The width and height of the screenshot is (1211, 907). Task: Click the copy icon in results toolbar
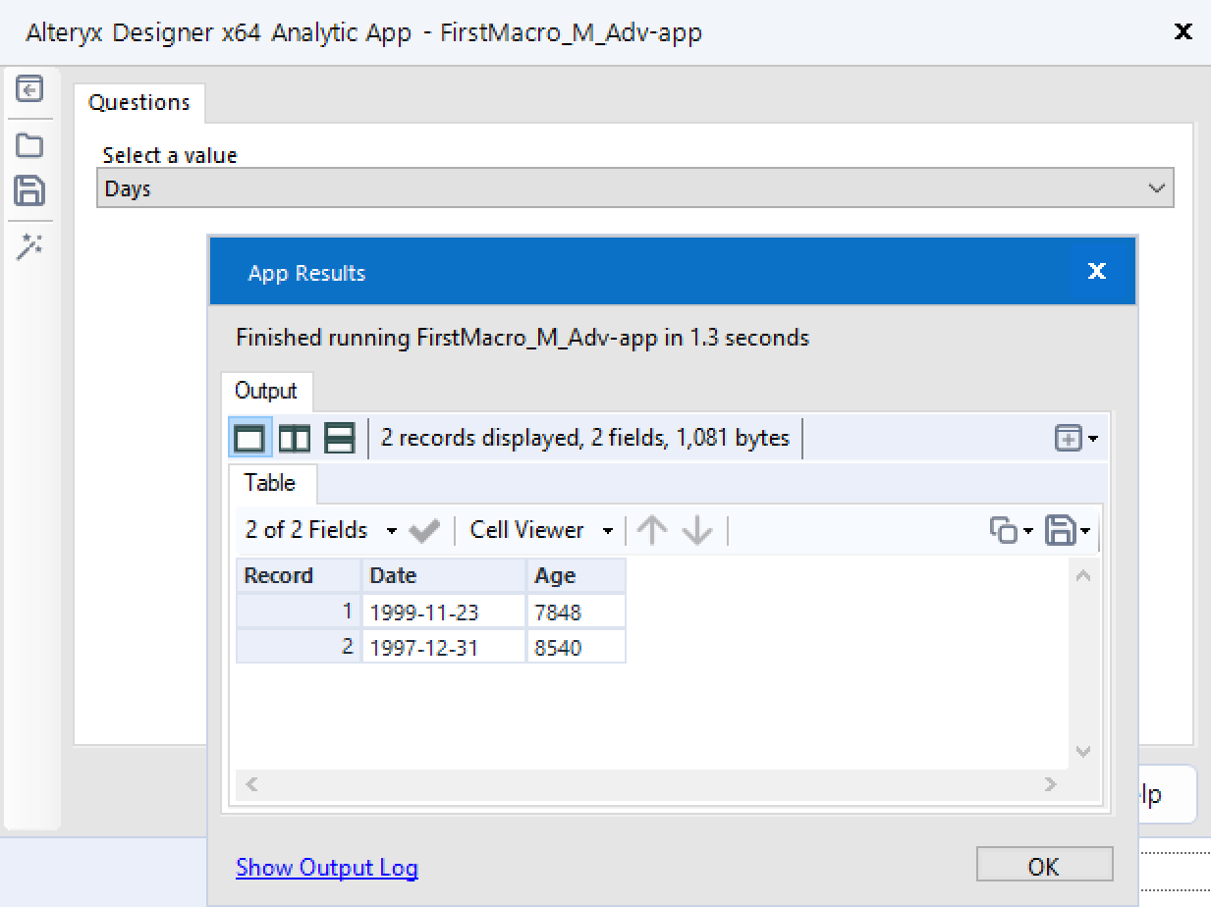[1004, 531]
